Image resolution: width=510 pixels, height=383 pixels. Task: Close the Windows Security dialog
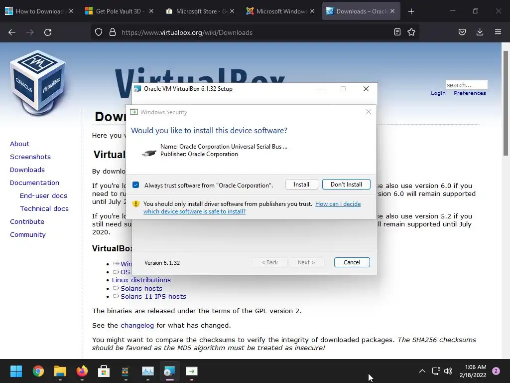point(369,112)
